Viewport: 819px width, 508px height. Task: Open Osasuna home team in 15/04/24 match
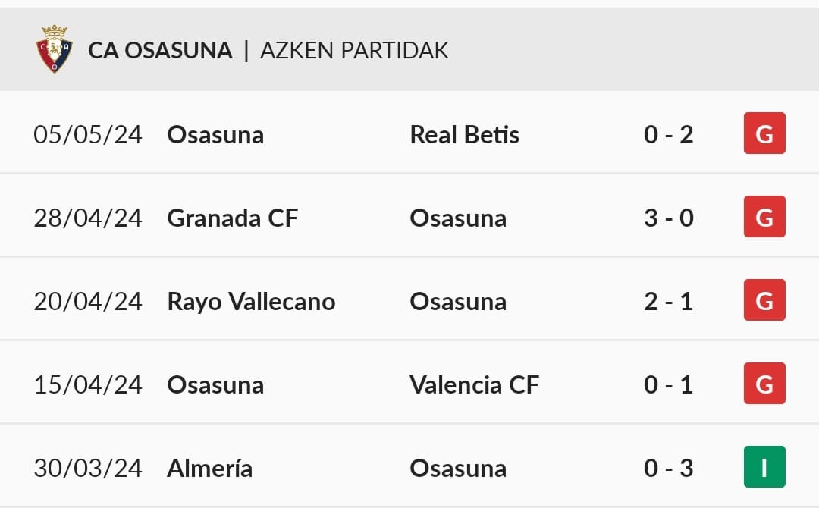(x=215, y=384)
